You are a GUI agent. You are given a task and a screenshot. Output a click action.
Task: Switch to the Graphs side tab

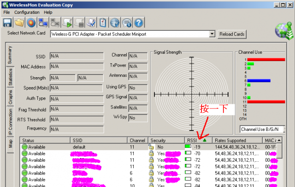point(10,97)
